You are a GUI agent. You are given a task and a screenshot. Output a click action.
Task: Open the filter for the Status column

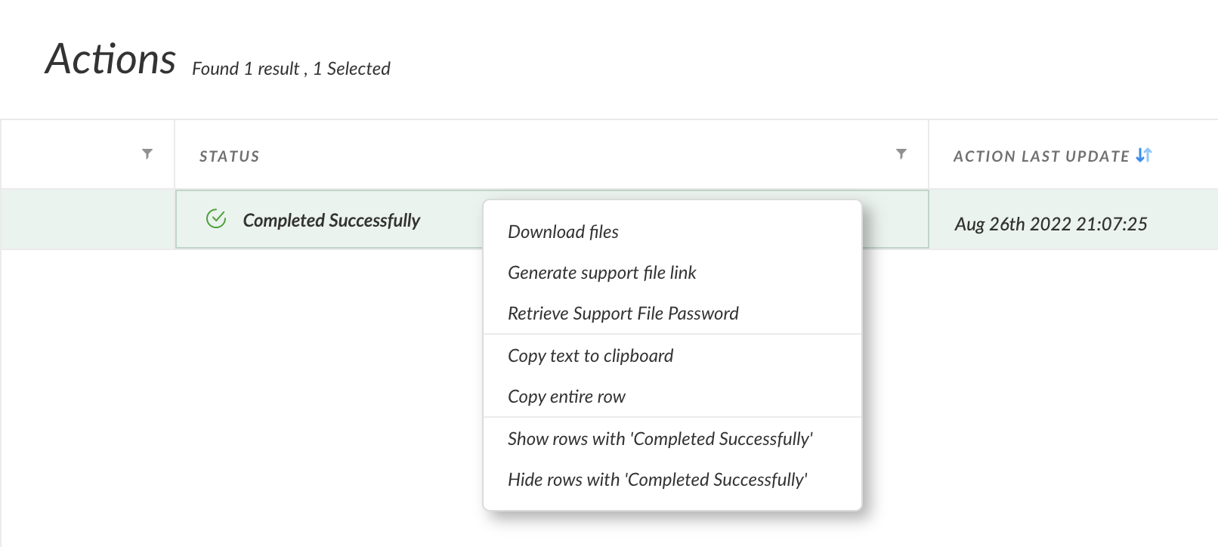tap(900, 154)
